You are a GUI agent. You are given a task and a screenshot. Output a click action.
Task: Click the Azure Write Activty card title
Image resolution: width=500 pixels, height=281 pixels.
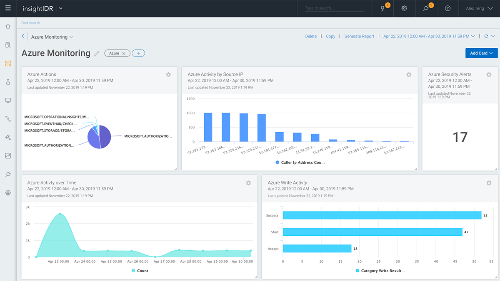pyautogui.click(x=287, y=183)
